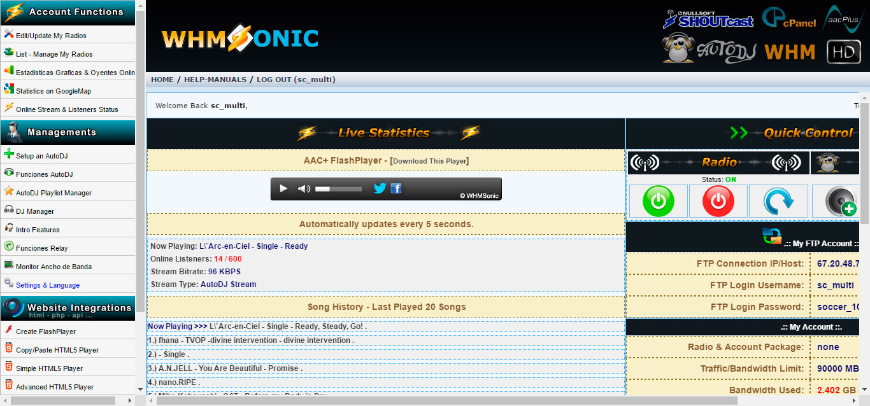Click the radio 'Status: ON' indicator text
The height and width of the screenshot is (406, 870).
point(718,179)
